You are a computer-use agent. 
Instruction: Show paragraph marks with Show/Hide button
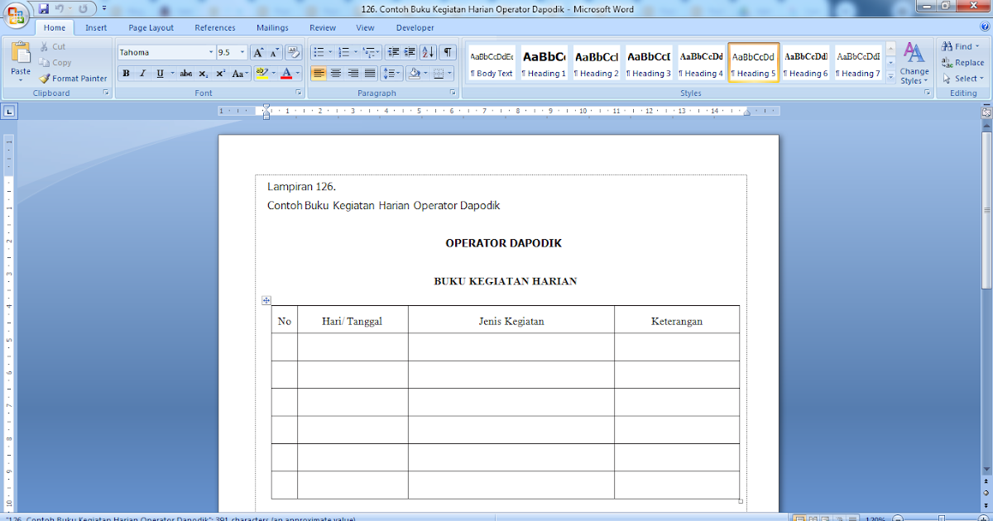click(446, 50)
